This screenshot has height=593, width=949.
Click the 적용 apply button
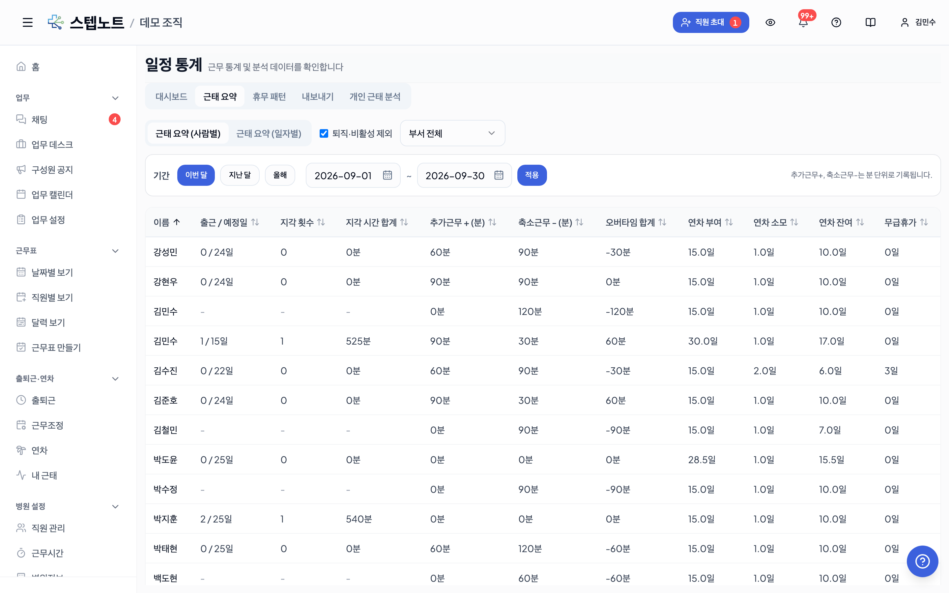[x=532, y=175]
